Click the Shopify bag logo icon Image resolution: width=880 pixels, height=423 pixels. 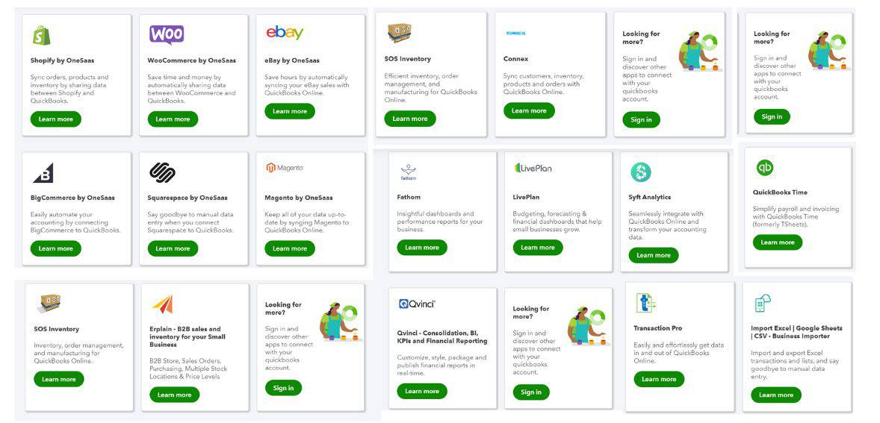[x=41, y=35]
